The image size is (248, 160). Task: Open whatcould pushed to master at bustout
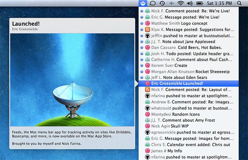(189, 108)
